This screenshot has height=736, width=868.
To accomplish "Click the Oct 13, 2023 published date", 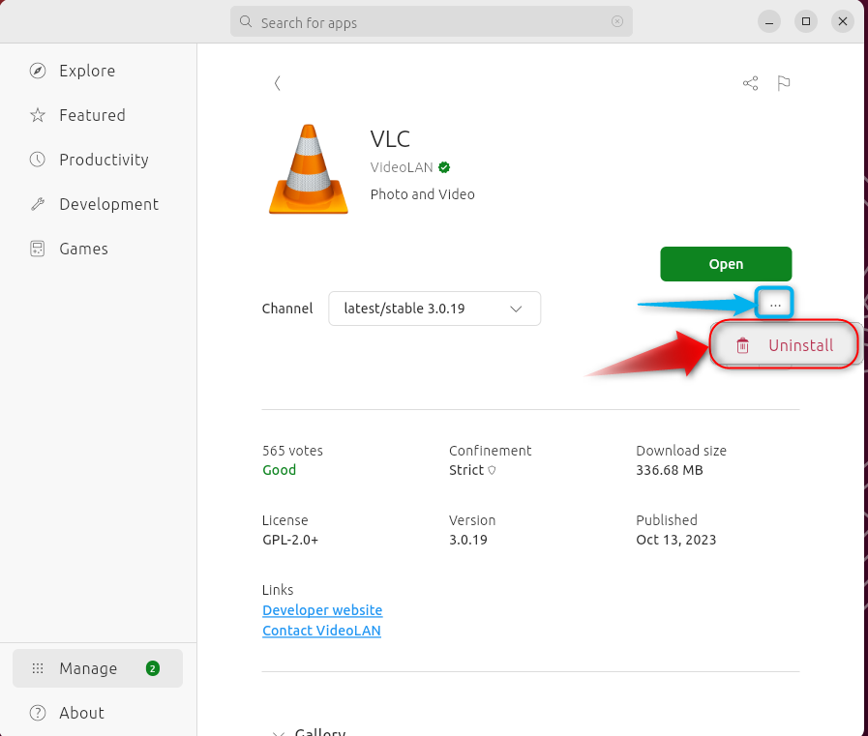I will point(675,540).
